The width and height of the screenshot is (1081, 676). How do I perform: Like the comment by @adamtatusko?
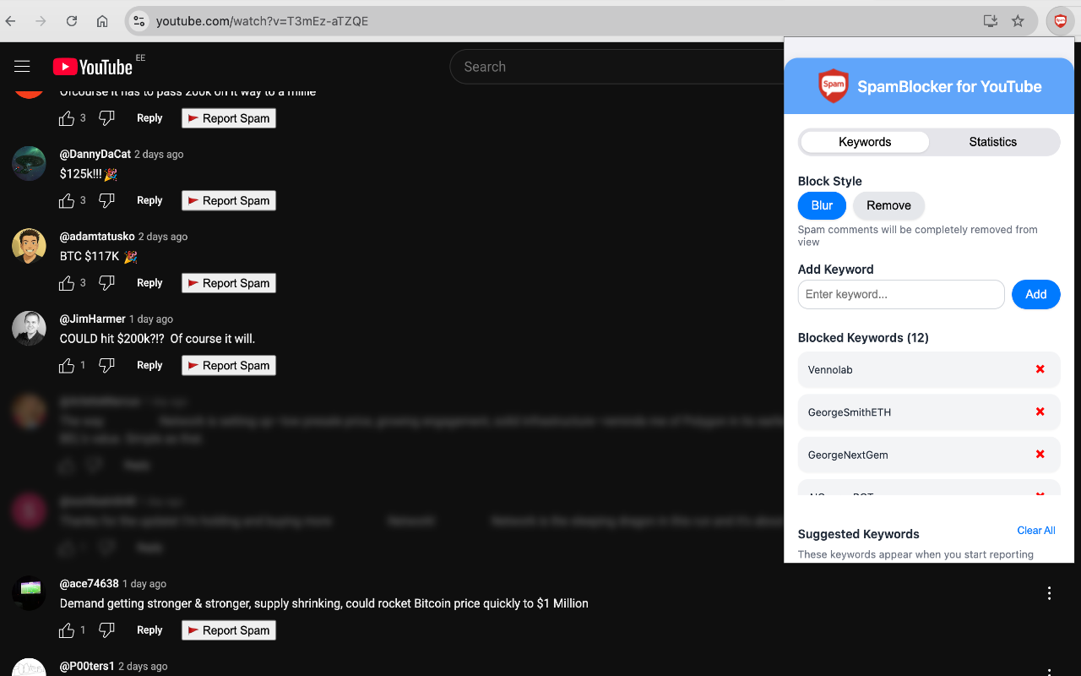[x=67, y=283]
